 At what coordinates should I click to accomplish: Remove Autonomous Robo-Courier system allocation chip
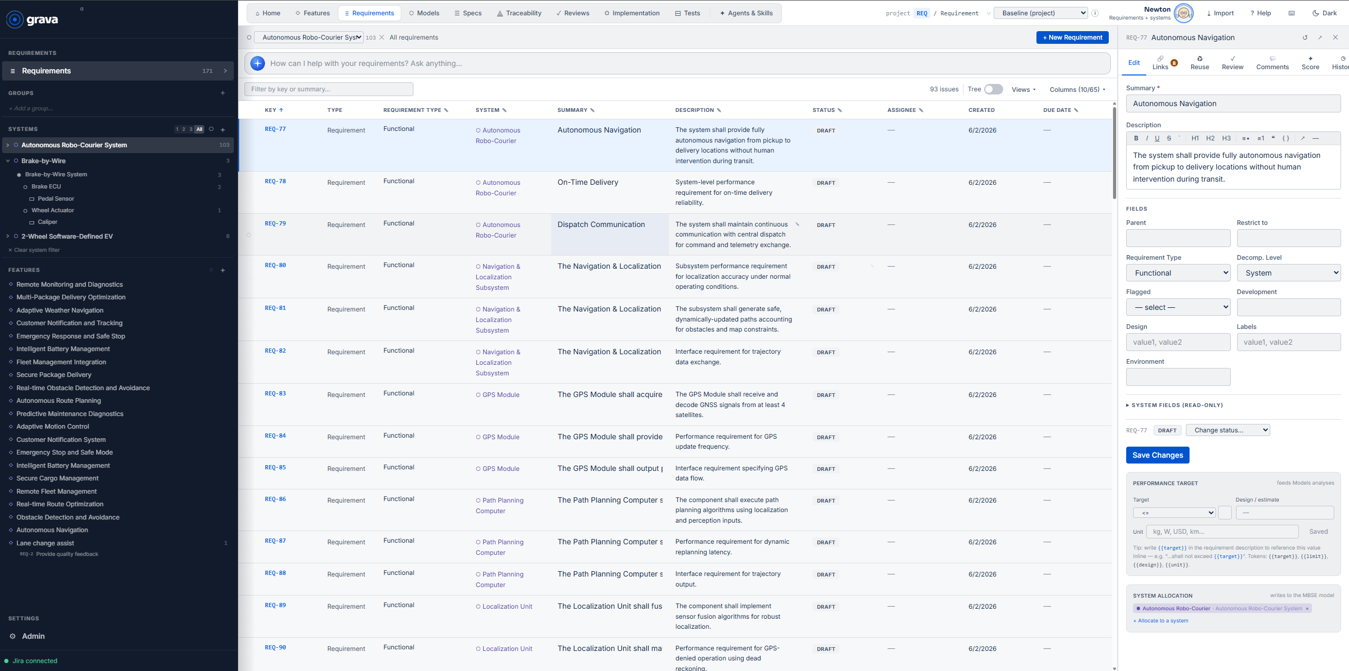coord(1307,609)
